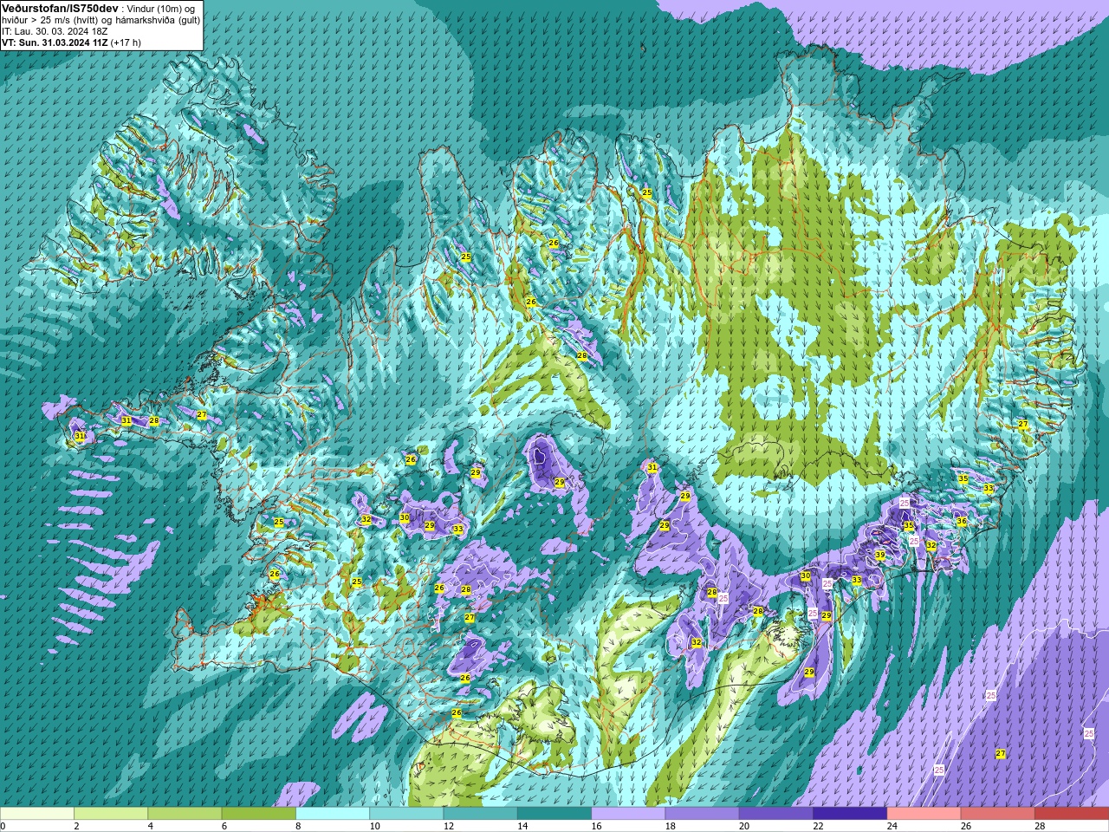
Task: Click the yellow gust label reading 39
Action: click(x=879, y=556)
